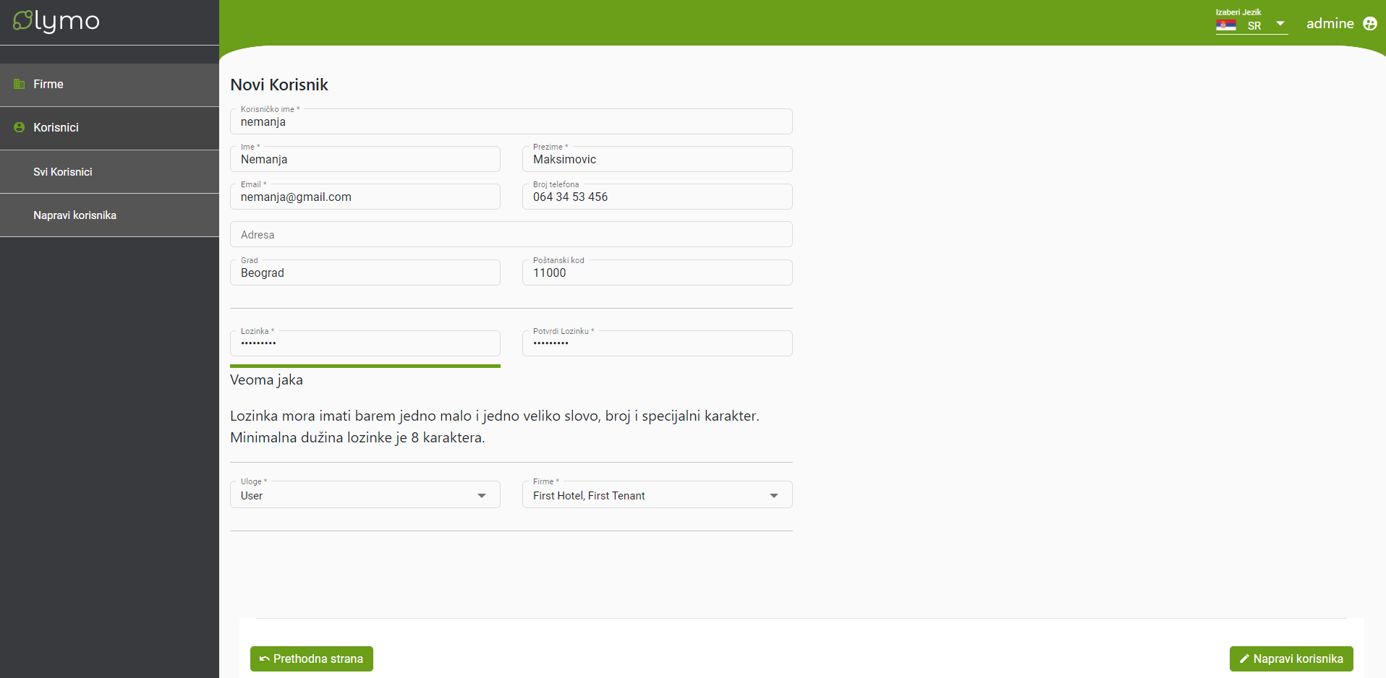Click the admin account avatar icon
Image resolution: width=1386 pixels, height=678 pixels.
tap(1369, 24)
